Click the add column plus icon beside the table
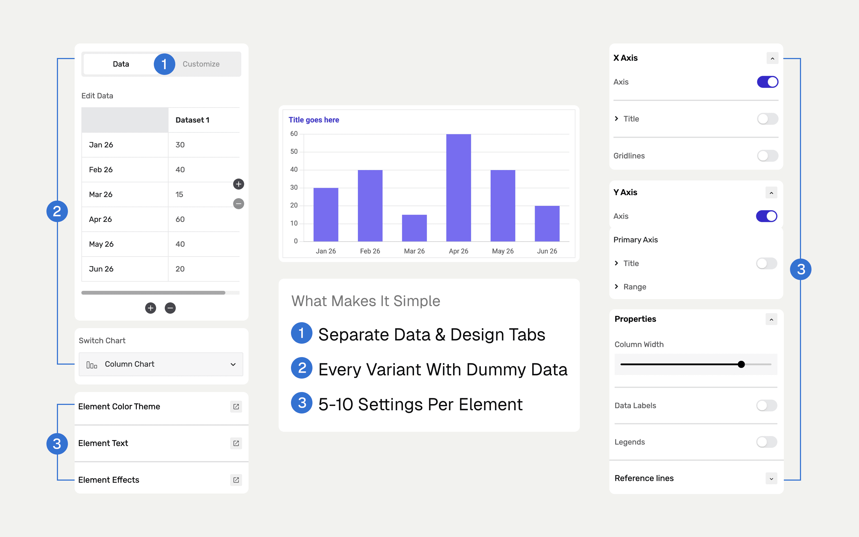859x537 pixels. point(239,184)
